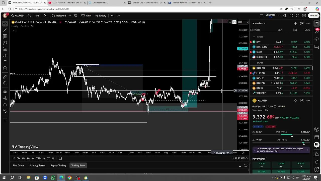Open the watchlist more options menu
This screenshot has width=321, height=181.
[308, 23]
